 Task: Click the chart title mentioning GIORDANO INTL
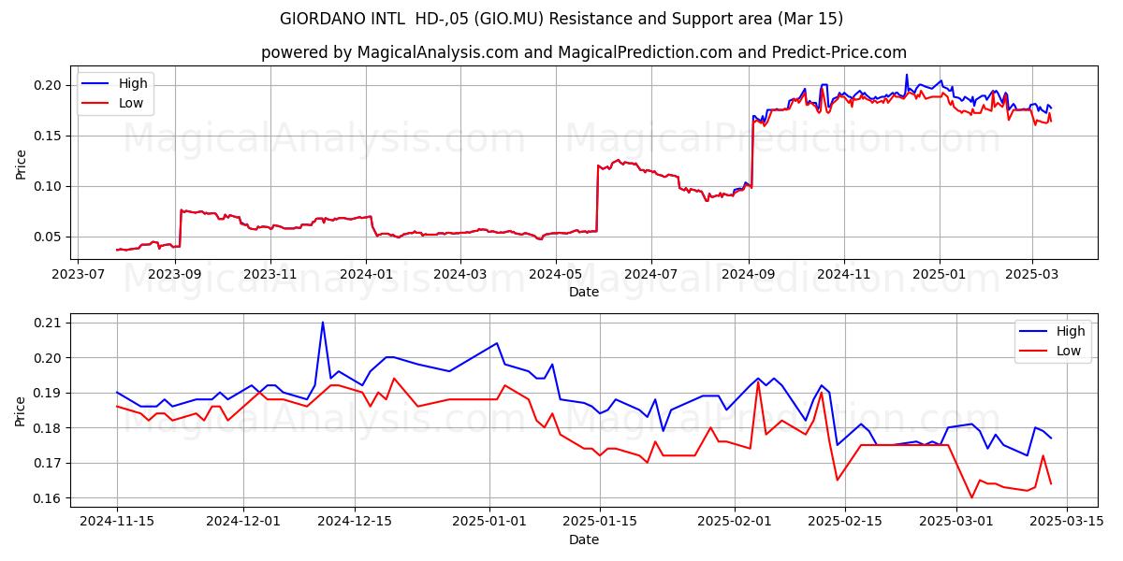pos(561,19)
